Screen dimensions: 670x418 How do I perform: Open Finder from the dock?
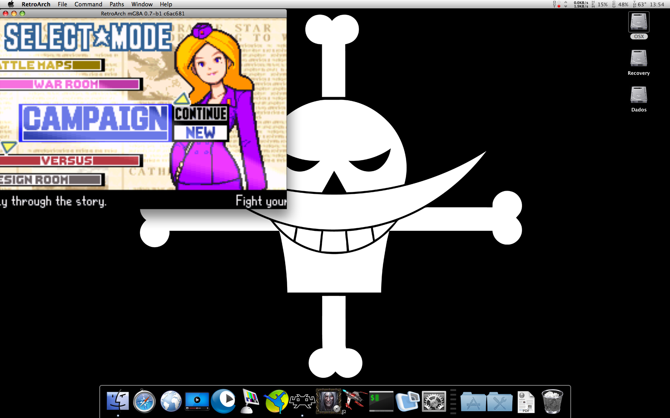(118, 401)
